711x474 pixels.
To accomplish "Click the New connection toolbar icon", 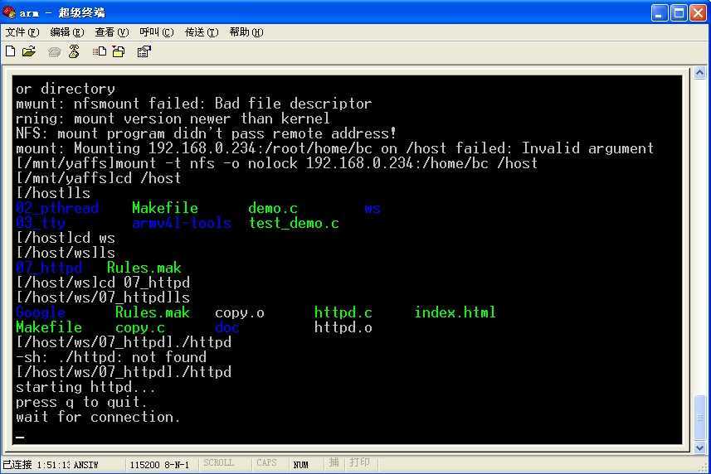I will pyautogui.click(x=11, y=51).
